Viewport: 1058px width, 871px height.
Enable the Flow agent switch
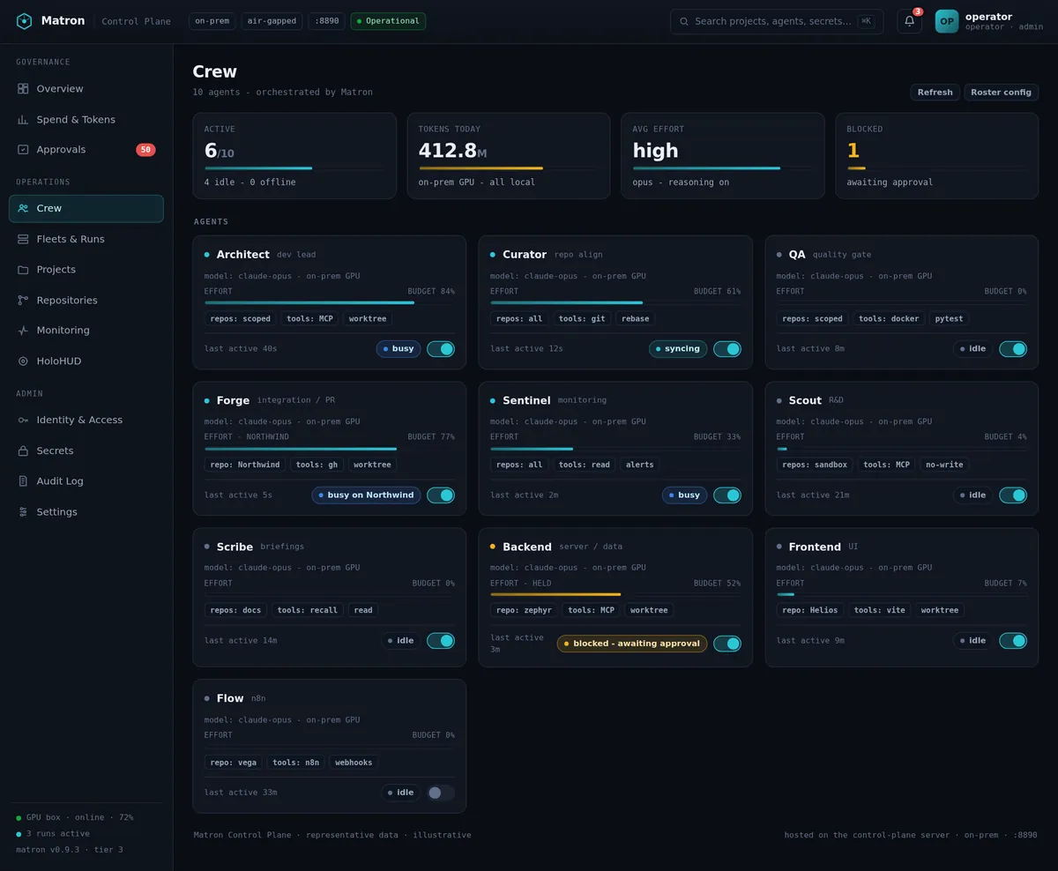click(441, 793)
